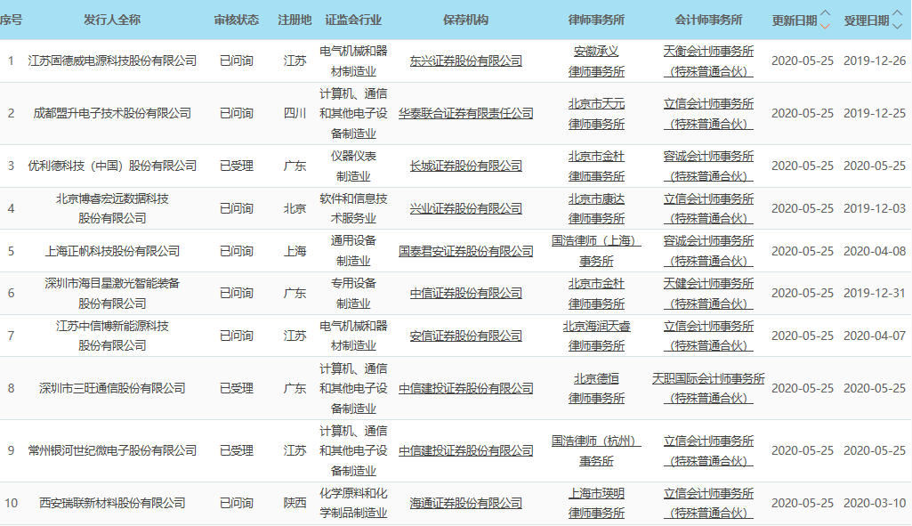Open 容诚会计师事务所 link in 优利德 row

pos(708,166)
